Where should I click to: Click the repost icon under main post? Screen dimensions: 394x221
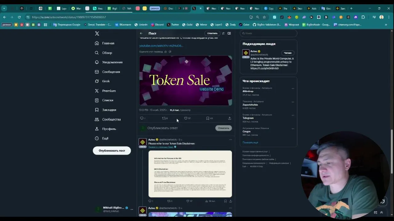click(164, 118)
